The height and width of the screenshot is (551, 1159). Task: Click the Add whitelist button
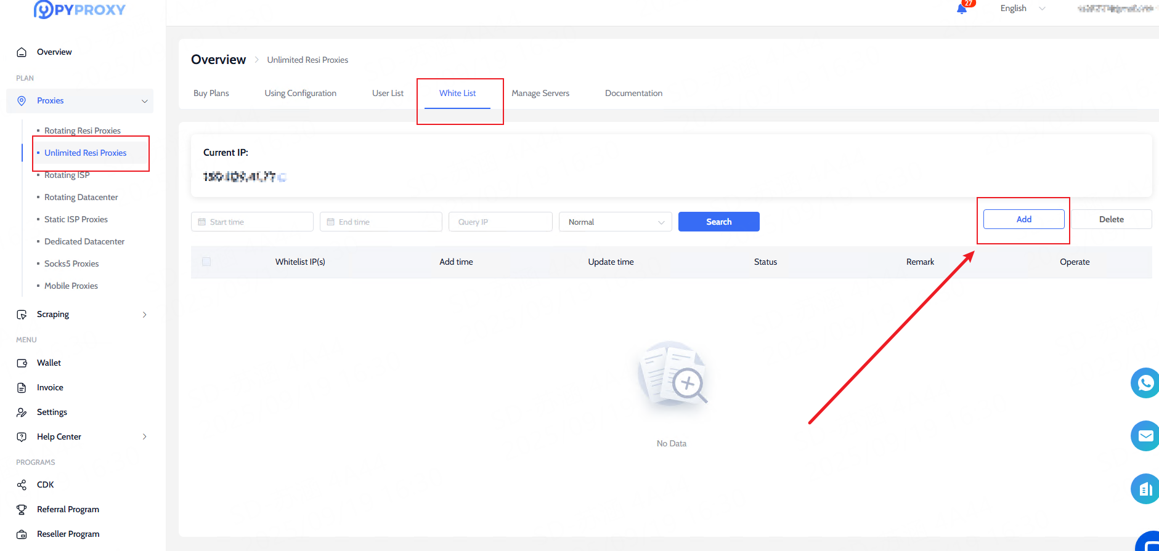pos(1023,219)
